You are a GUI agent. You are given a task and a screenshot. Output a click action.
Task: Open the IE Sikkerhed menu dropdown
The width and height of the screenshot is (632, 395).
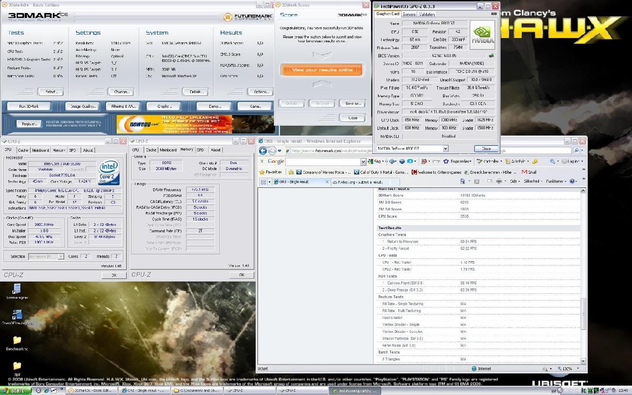(532, 181)
